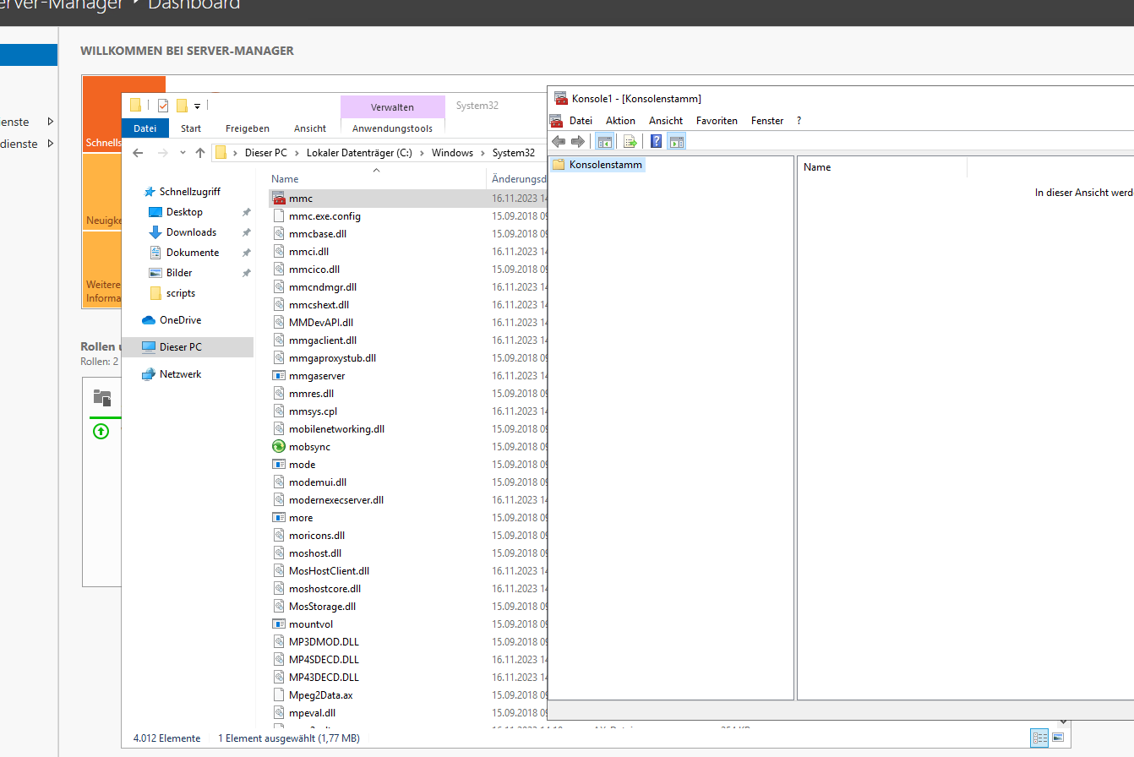Image resolution: width=1134 pixels, height=757 pixels.
Task: Expand the Server-Manager sidebar 'dienste' arrow
Action: 51,144
